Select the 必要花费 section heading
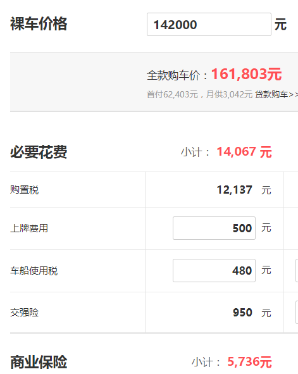298x374 pixels. tap(39, 152)
